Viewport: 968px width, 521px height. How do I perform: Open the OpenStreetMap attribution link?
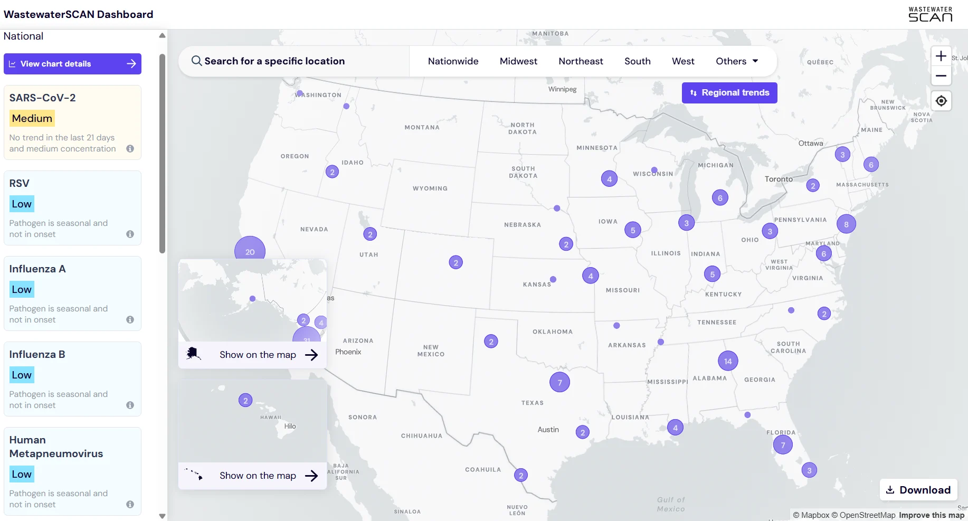tap(863, 515)
